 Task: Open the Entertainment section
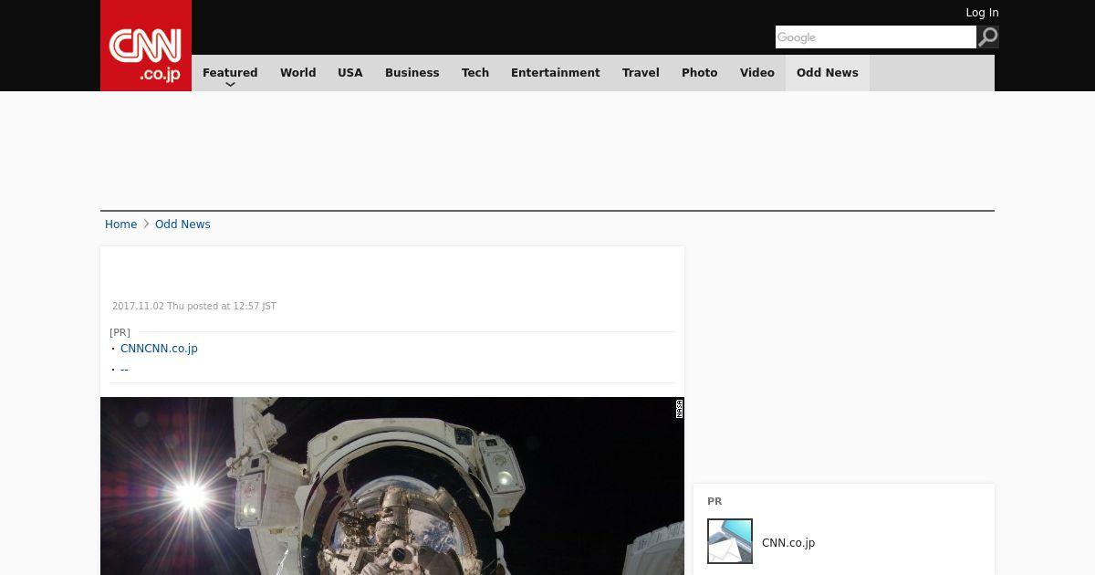(556, 73)
